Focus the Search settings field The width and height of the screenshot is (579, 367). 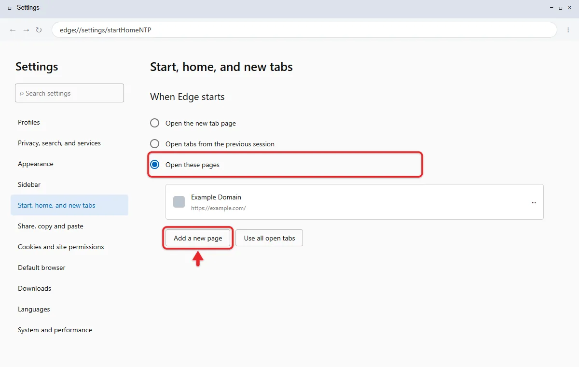point(69,93)
